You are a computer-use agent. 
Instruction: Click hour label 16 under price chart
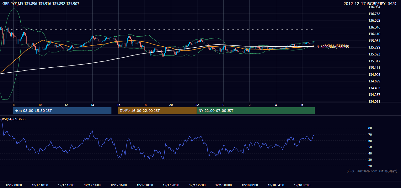pyautogui.click(x=119, y=105)
